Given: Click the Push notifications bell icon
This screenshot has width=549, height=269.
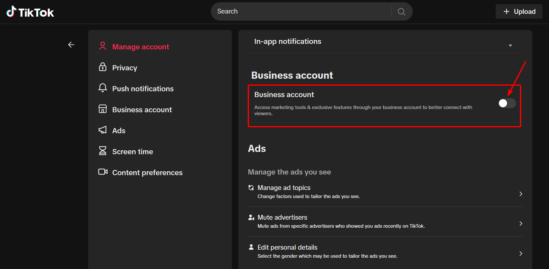Looking at the screenshot, I should [x=103, y=88].
